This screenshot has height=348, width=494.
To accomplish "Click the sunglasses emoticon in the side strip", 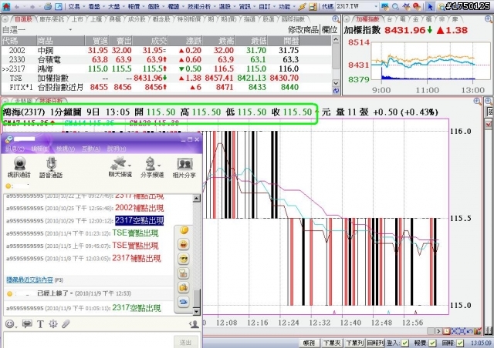I will point(184,259).
